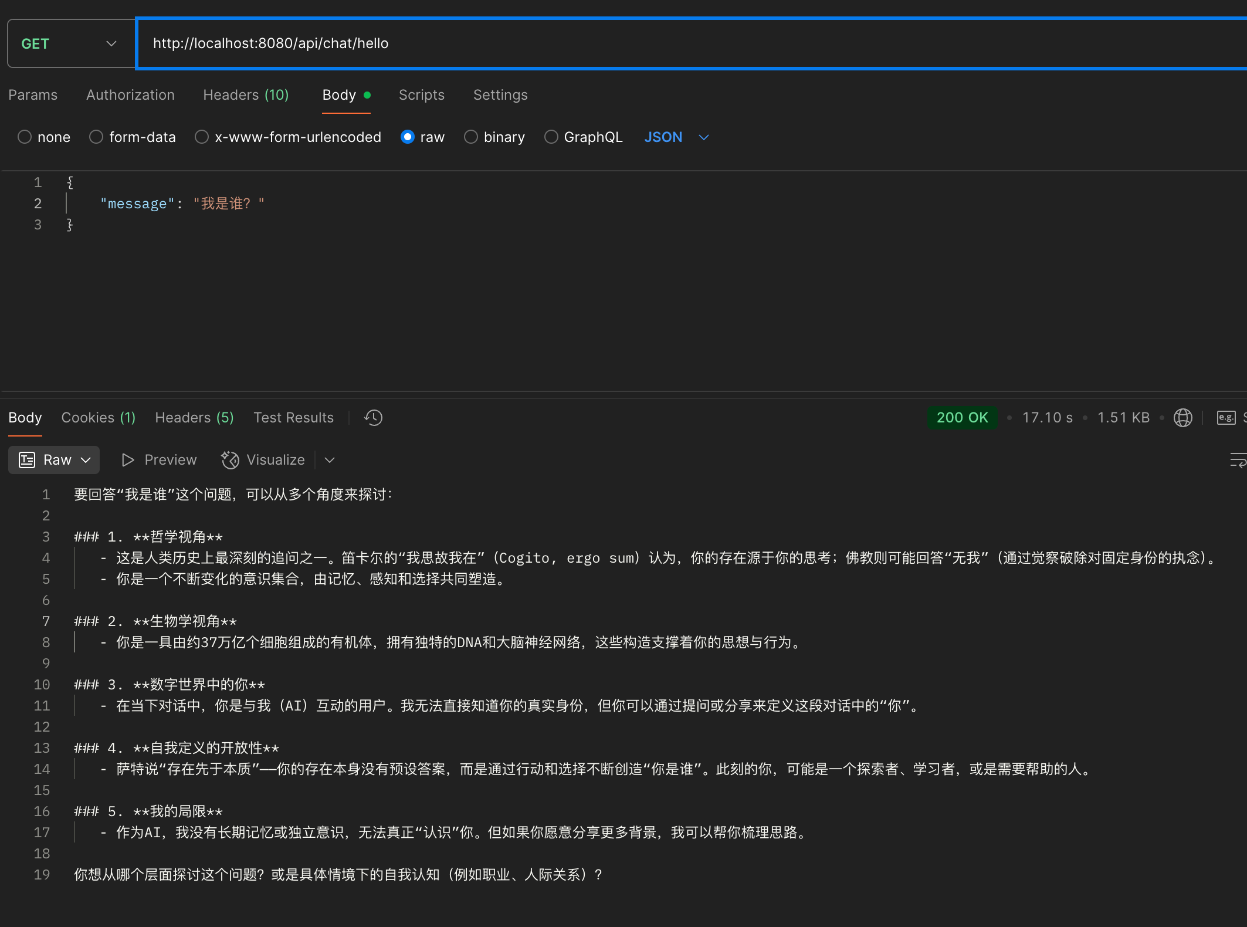Expand the chevron next to Visualize
This screenshot has width=1247, height=927.
pyautogui.click(x=330, y=460)
